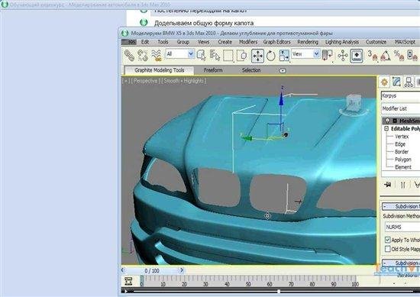The height and width of the screenshot is (297, 420).
Task: Open the Rendering menu
Action: click(x=308, y=42)
